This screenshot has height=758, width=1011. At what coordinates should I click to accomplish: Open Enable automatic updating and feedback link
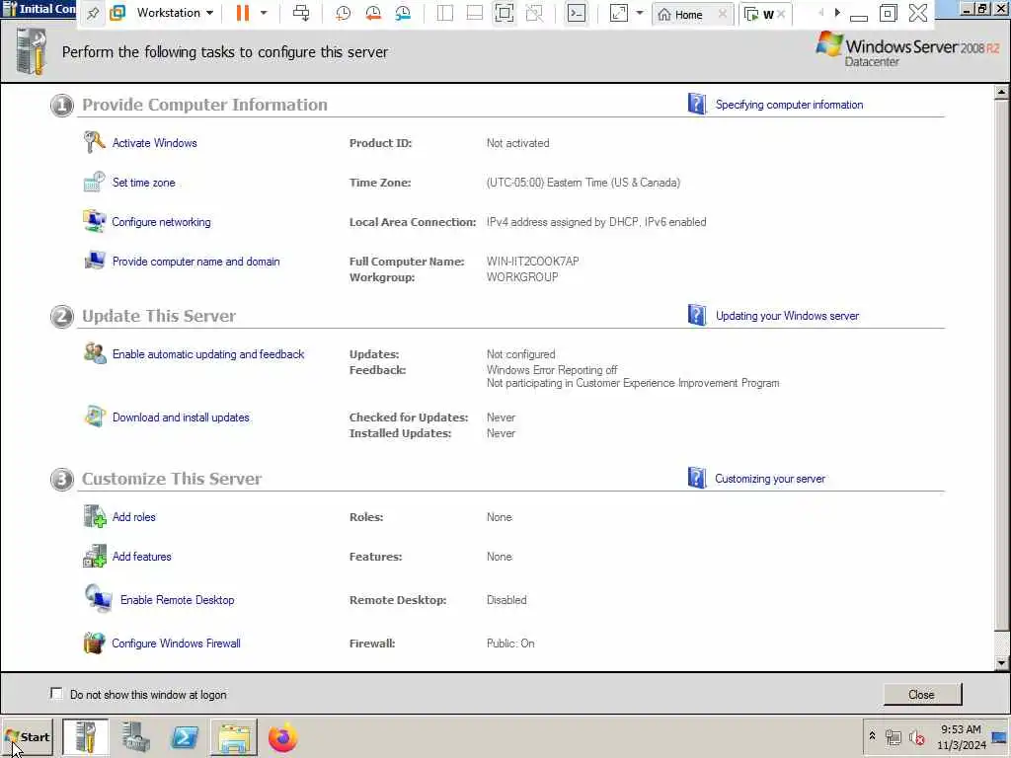point(208,354)
